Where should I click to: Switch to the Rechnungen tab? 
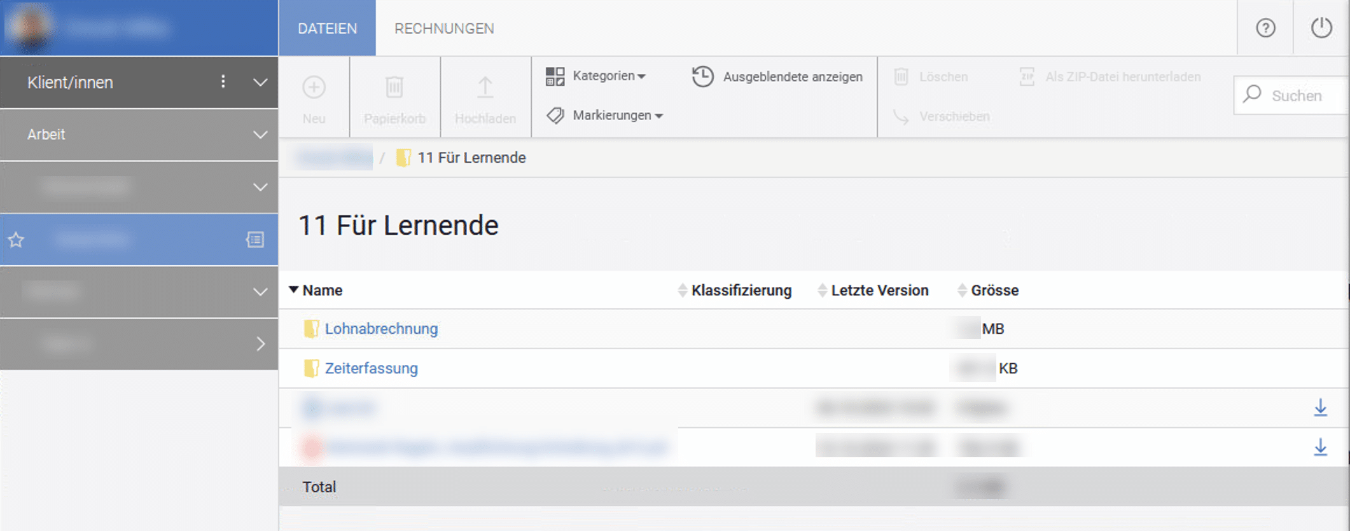point(444,29)
